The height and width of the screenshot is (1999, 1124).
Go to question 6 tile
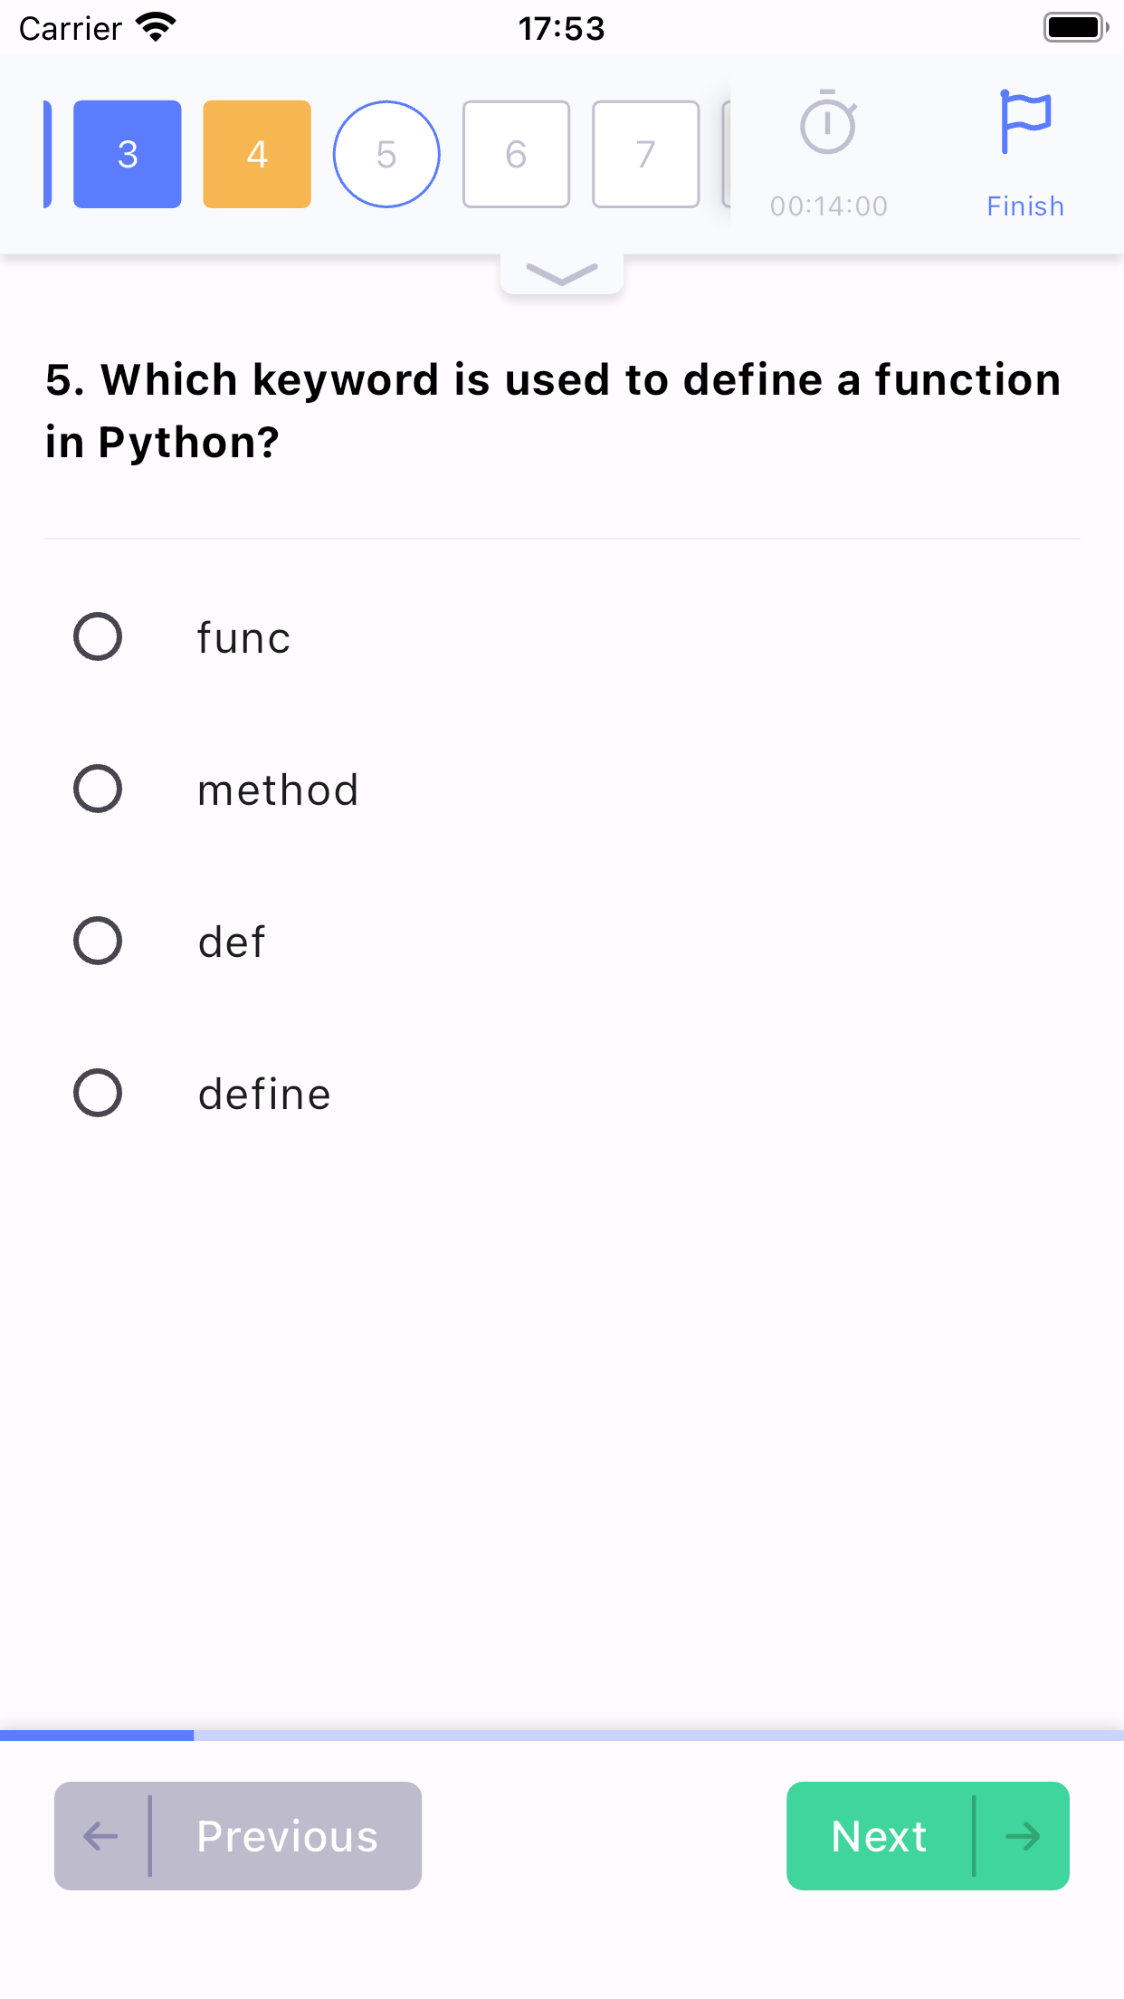click(516, 154)
